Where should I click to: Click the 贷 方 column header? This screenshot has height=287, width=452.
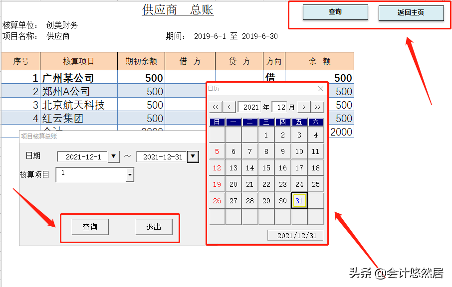[x=239, y=61]
